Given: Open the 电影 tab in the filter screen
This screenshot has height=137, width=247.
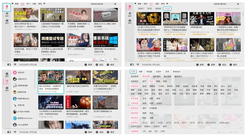Looking at the screenshot, I should (141, 72).
